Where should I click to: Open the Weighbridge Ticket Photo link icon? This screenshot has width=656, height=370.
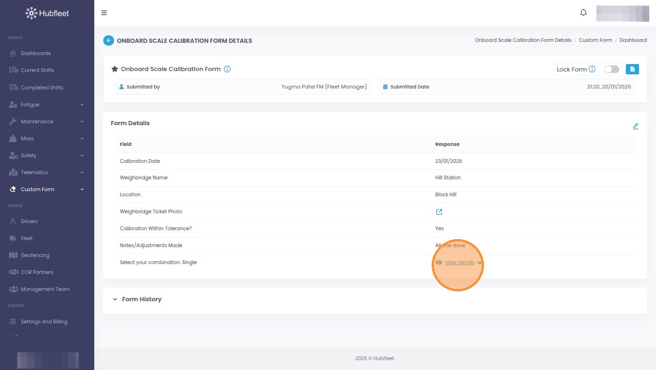439,212
